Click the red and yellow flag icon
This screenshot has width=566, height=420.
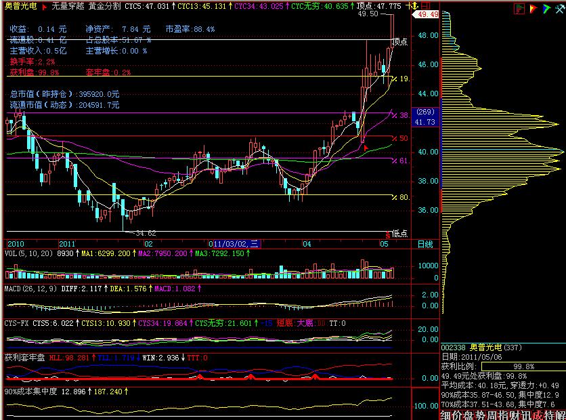(x=533, y=9)
